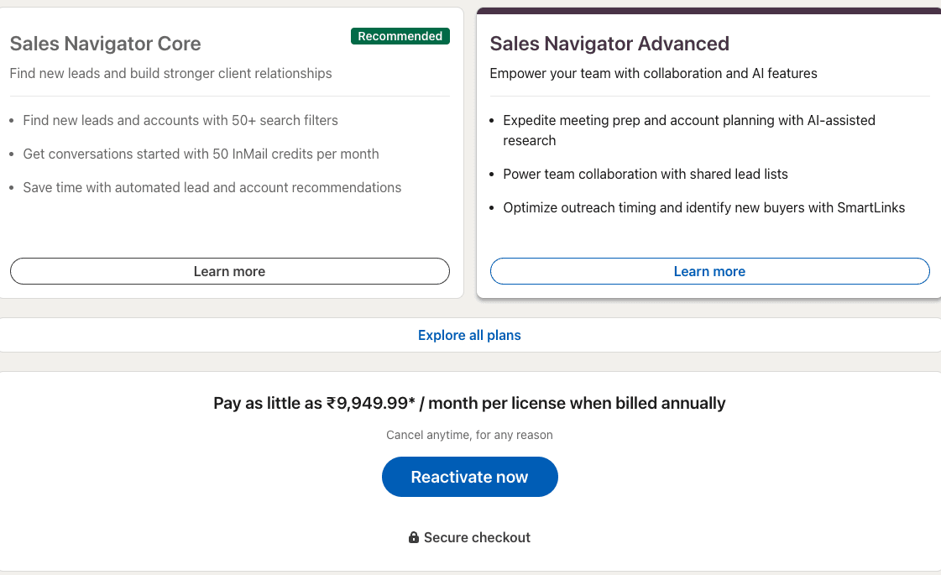Select the Sales Navigator Core heading
Image resolution: width=941 pixels, height=575 pixels.
[x=105, y=44]
